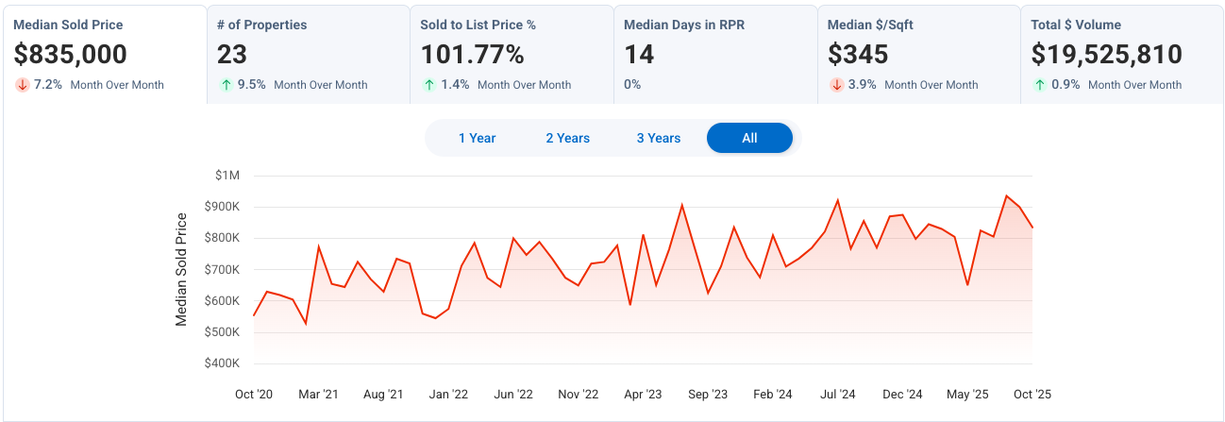This screenshot has height=422, width=1225.
Task: Select the All time range button
Action: click(749, 138)
